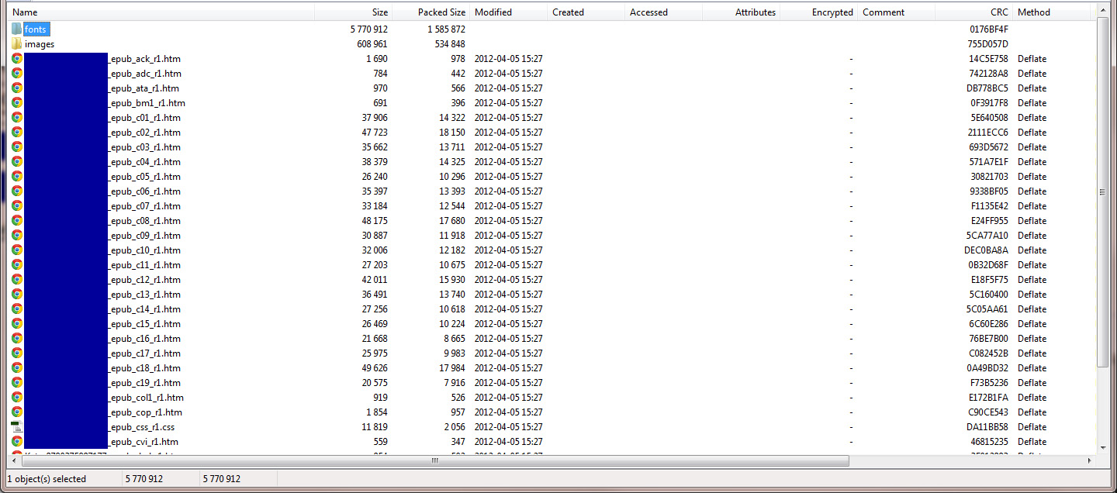Click the stylesheet icon of epub_css_r1.css

click(x=16, y=426)
